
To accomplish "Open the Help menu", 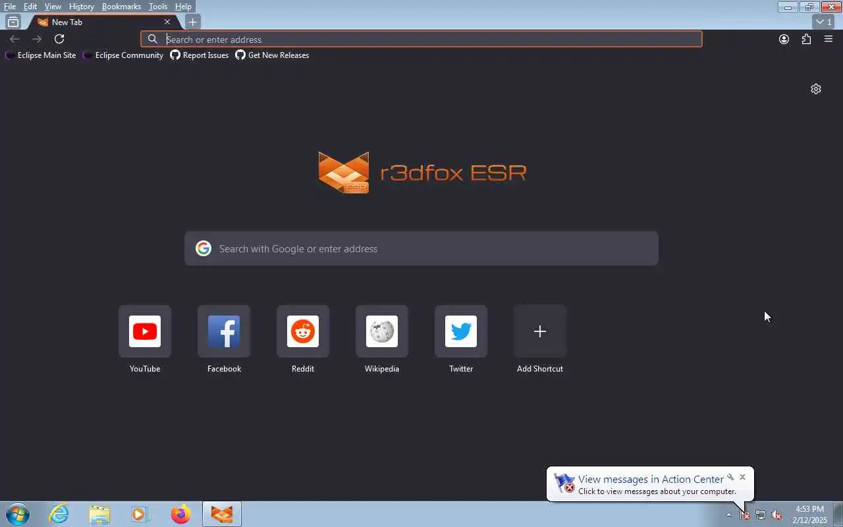I will [x=183, y=6].
